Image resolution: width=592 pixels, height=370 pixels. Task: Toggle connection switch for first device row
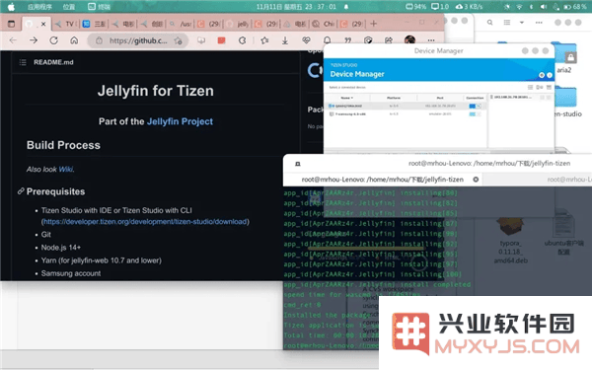(475, 107)
